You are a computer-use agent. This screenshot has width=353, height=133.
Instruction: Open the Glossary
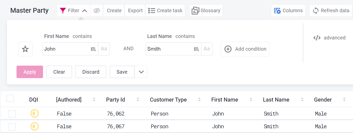(206, 10)
